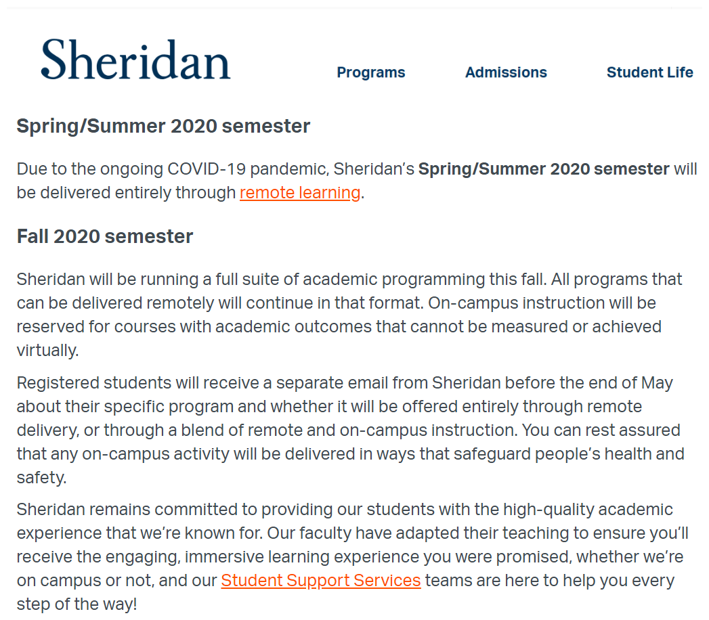
Task: Click the word "virtually."
Action: [47, 351]
